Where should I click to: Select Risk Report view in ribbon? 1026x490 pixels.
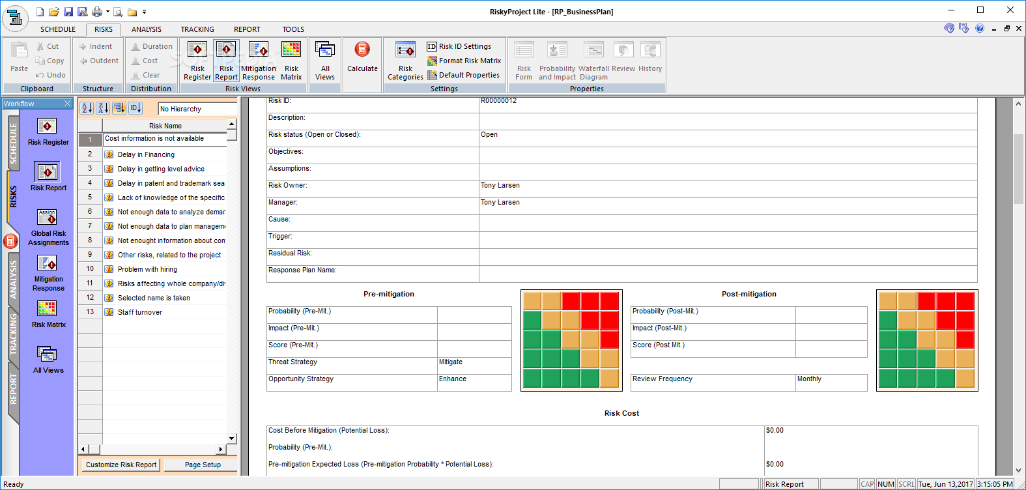click(x=226, y=61)
